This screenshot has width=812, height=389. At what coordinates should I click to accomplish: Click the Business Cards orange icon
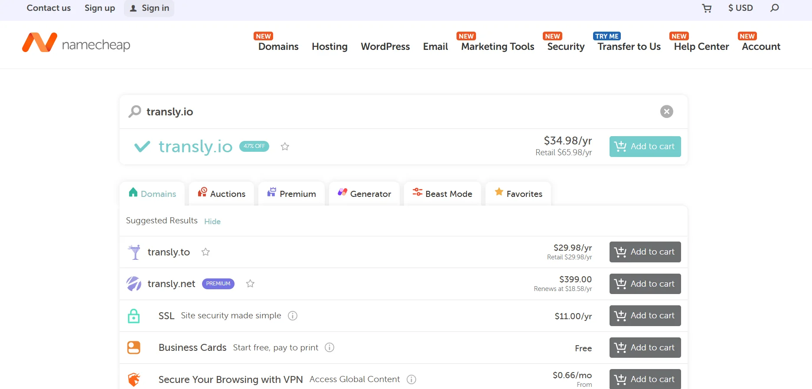[134, 347]
